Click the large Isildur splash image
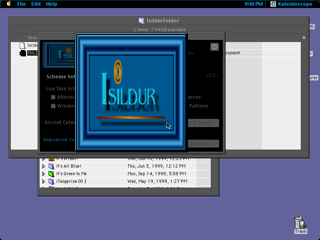This screenshot has height=240, width=320. 131,92
